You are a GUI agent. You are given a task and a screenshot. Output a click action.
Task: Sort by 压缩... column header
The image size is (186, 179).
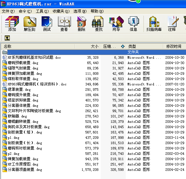click(113, 46)
